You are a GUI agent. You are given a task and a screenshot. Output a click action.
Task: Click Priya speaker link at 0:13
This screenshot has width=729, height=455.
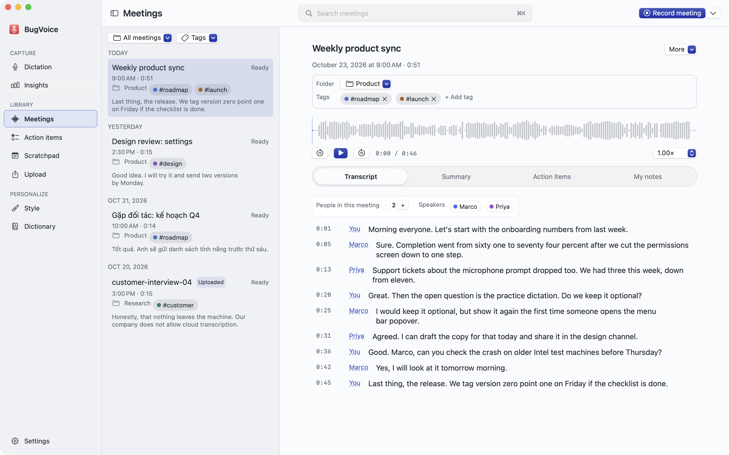(x=357, y=270)
